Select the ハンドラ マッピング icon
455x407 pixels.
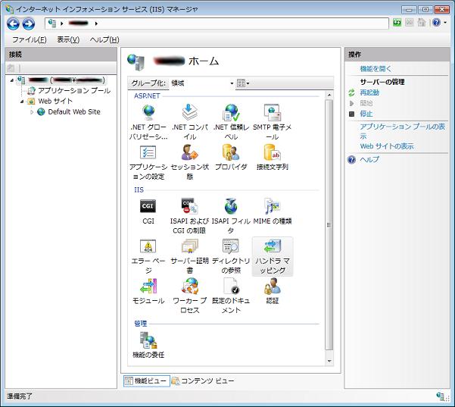point(273,256)
